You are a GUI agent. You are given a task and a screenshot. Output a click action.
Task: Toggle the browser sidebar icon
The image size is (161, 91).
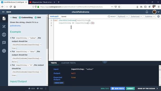pyautogui.click(x=145, y=7)
